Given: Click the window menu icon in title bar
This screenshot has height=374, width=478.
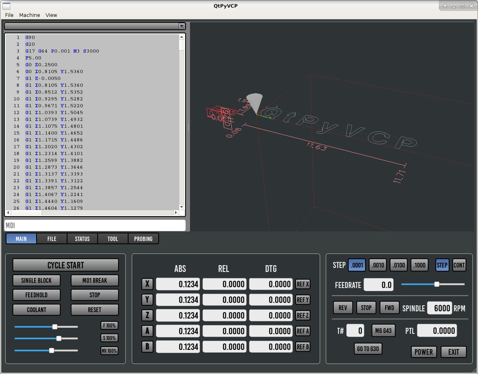Looking at the screenshot, I should [6, 6].
